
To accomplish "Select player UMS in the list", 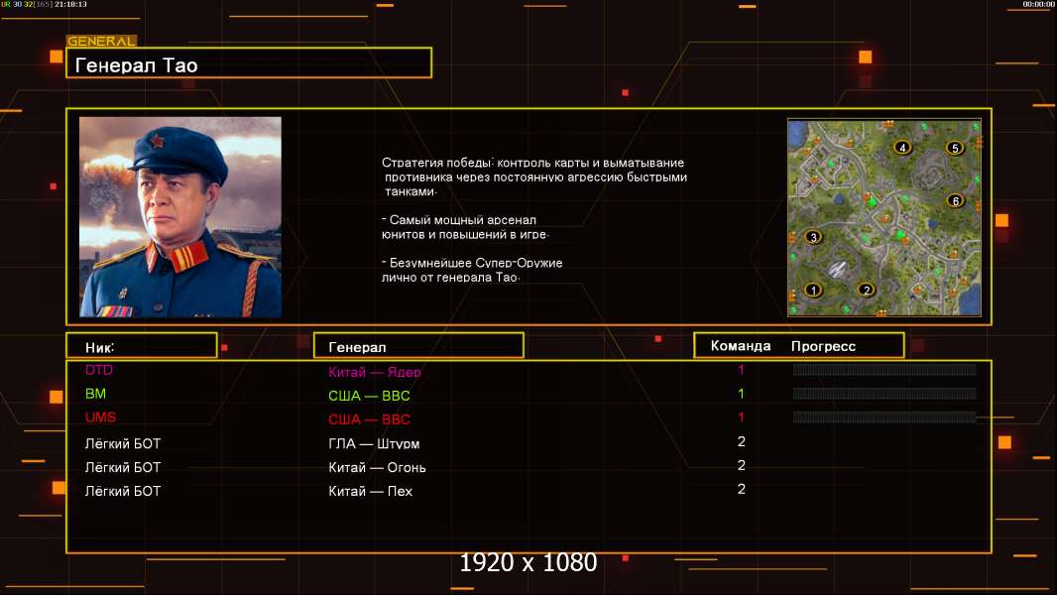I will [100, 417].
